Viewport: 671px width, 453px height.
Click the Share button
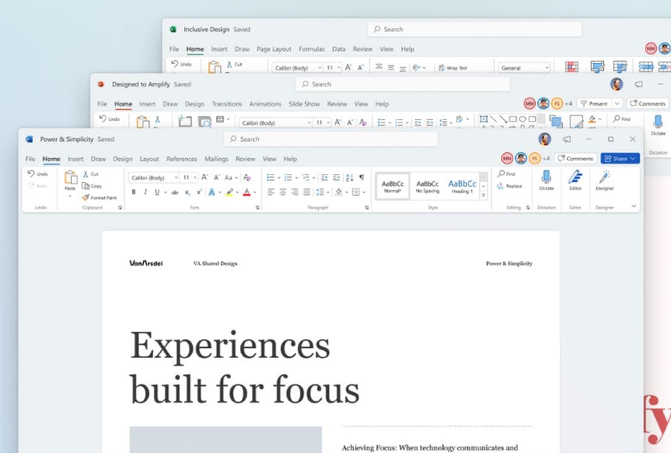coord(620,158)
